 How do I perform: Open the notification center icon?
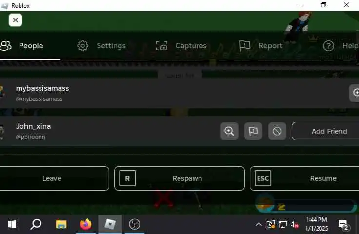pos(343,225)
